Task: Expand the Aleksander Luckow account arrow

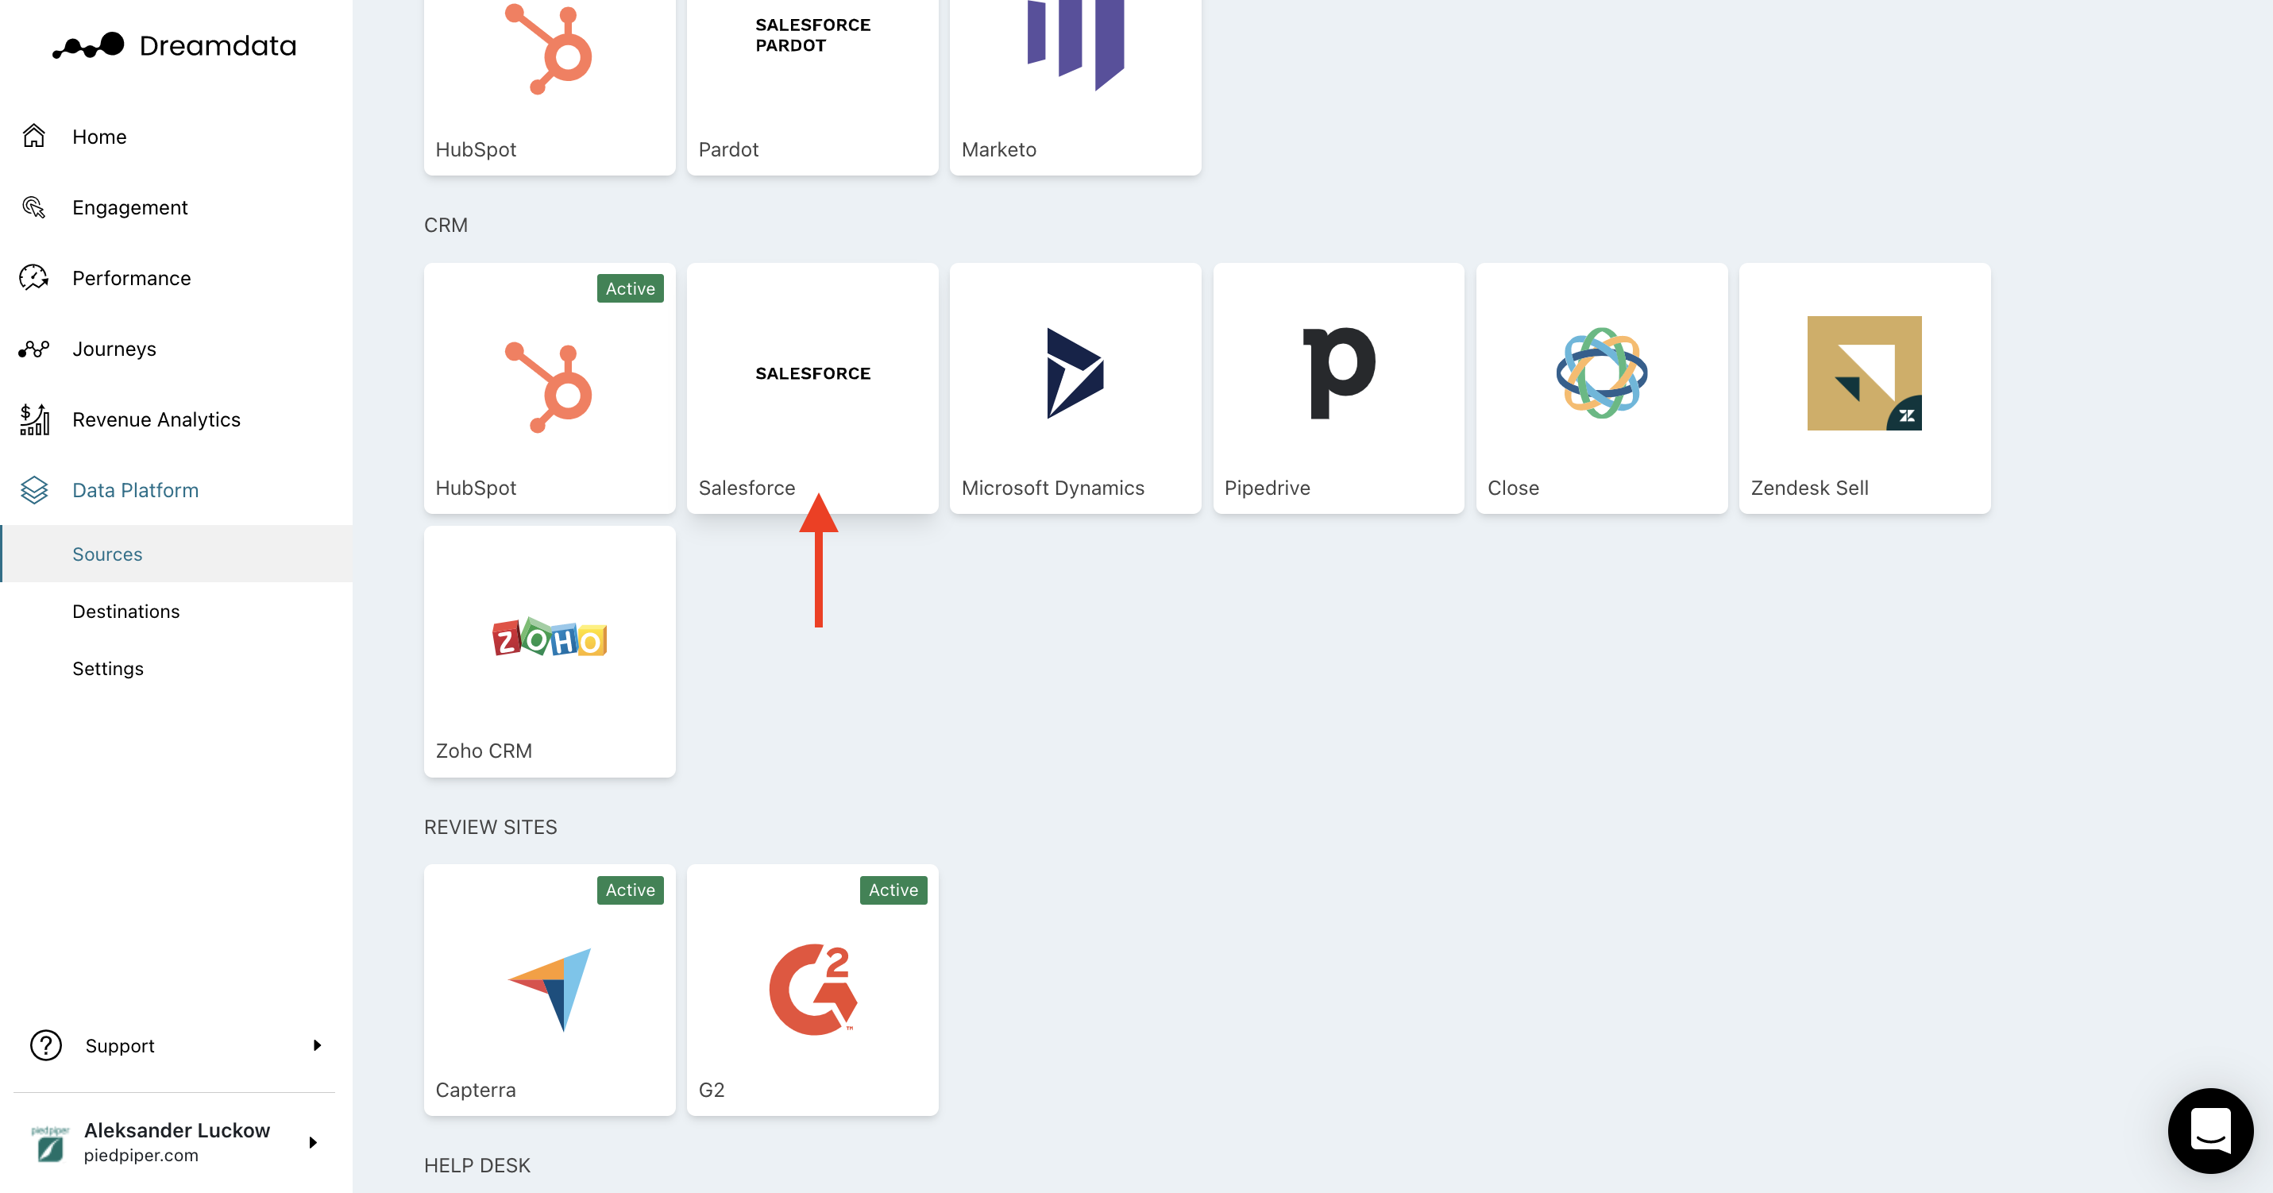Action: 312,1143
